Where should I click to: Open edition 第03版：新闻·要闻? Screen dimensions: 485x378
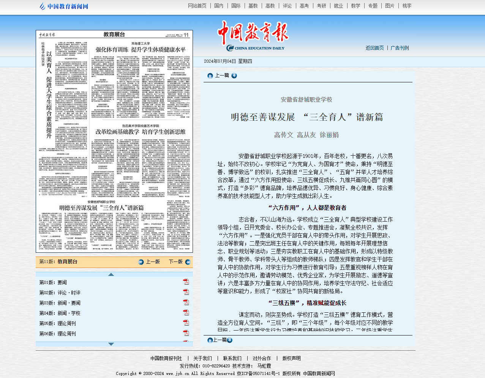point(60,303)
